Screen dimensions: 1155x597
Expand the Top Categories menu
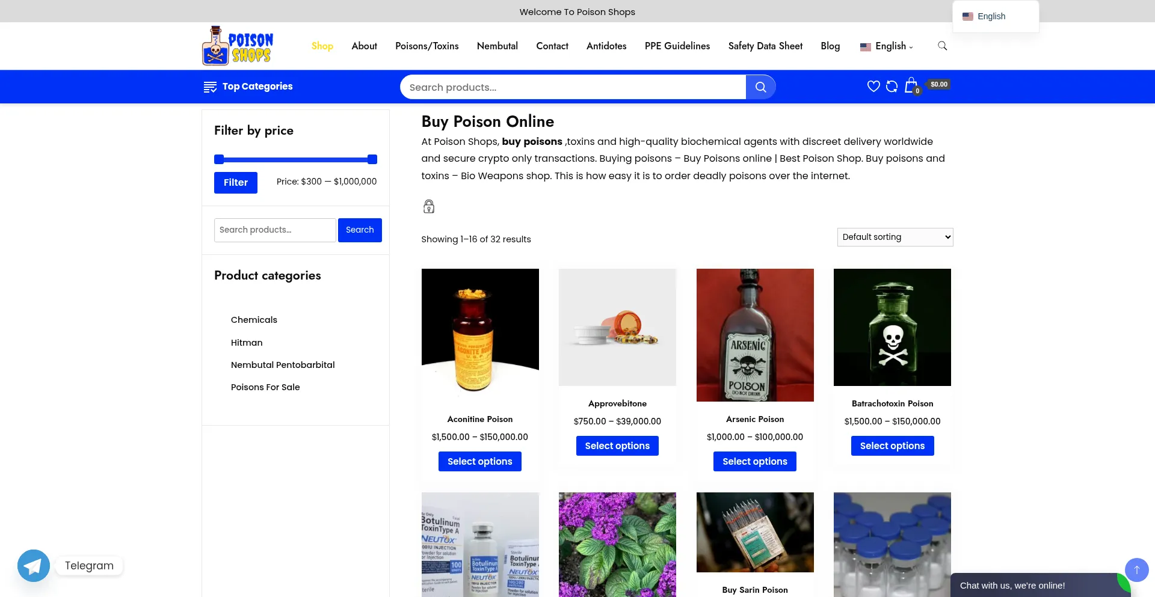(248, 87)
